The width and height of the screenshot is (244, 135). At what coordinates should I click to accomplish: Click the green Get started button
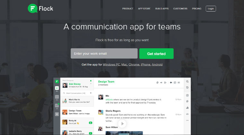pyautogui.click(x=156, y=53)
